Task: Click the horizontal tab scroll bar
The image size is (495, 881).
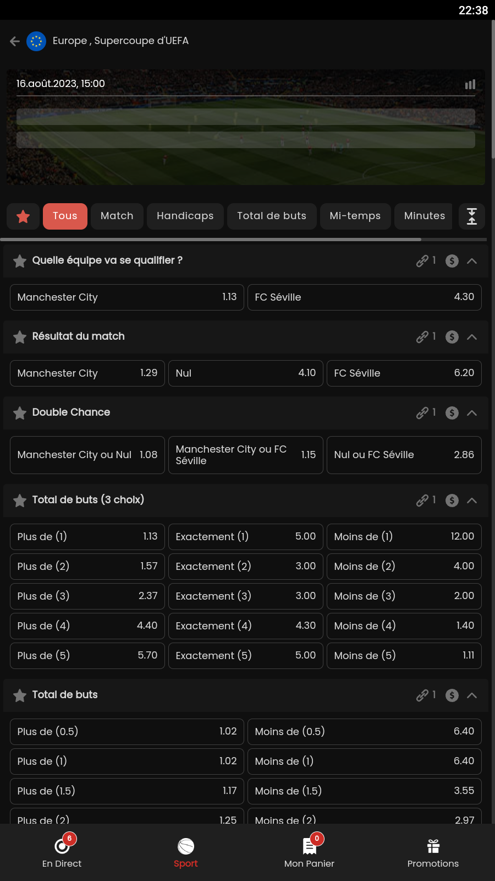Action: [x=211, y=240]
